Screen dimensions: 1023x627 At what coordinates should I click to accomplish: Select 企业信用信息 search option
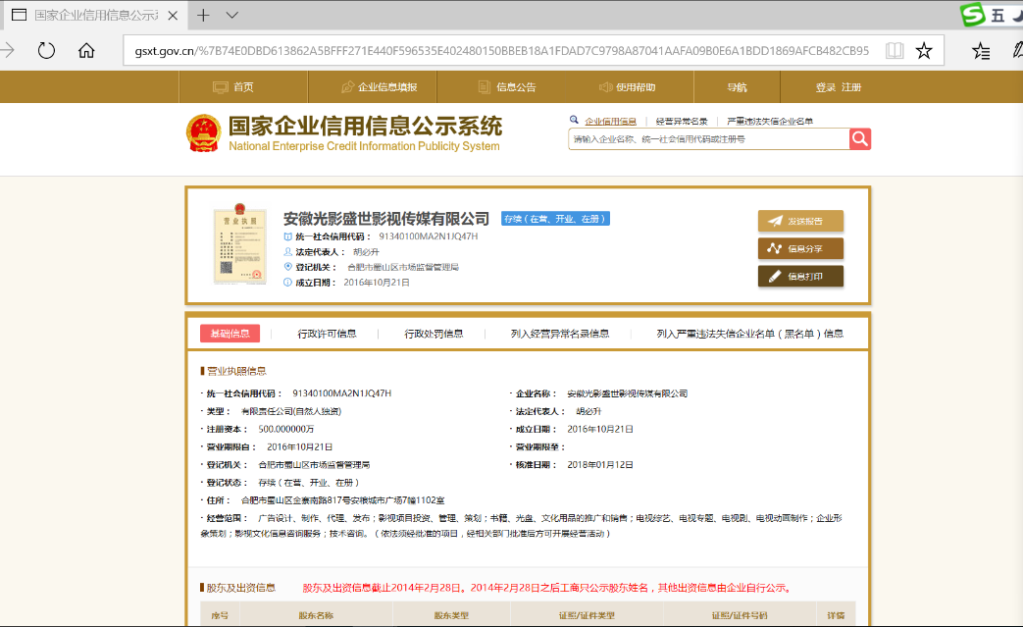tap(610, 121)
